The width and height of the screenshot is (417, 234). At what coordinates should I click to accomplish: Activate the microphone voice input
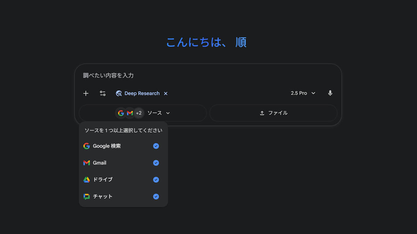(x=330, y=93)
